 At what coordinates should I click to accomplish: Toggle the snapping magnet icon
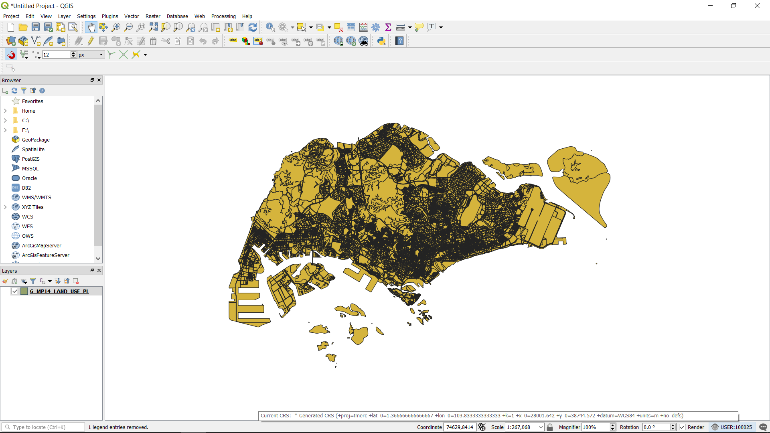pos(11,55)
